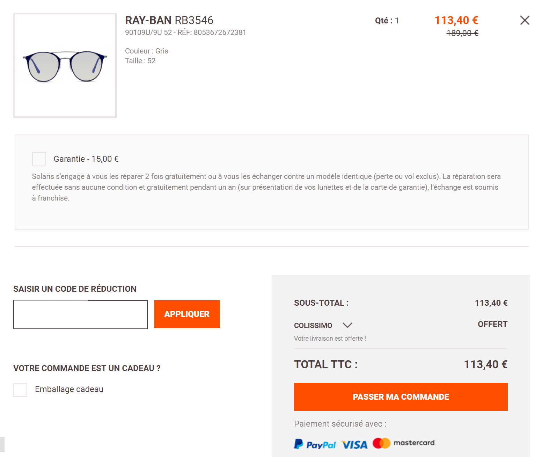The height and width of the screenshot is (457, 542).
Task: Click the VISA payment logo
Action: [x=354, y=444]
